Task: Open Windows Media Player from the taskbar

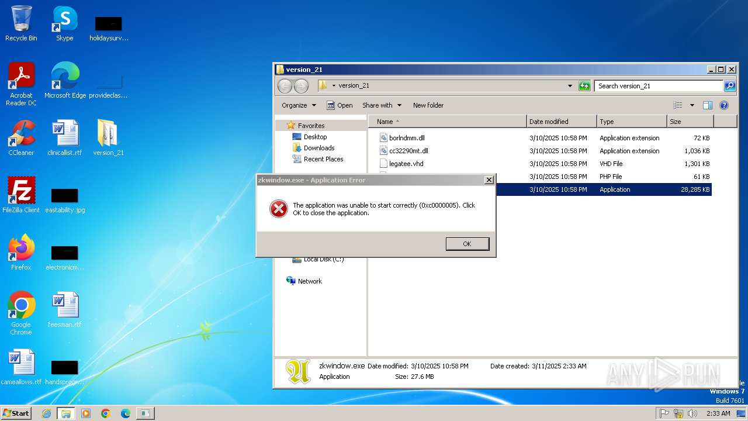Action: pos(86,413)
